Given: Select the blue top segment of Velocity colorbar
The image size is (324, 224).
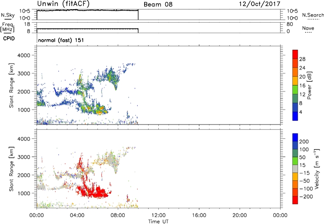Looking at the screenshot, I should [x=295, y=137].
